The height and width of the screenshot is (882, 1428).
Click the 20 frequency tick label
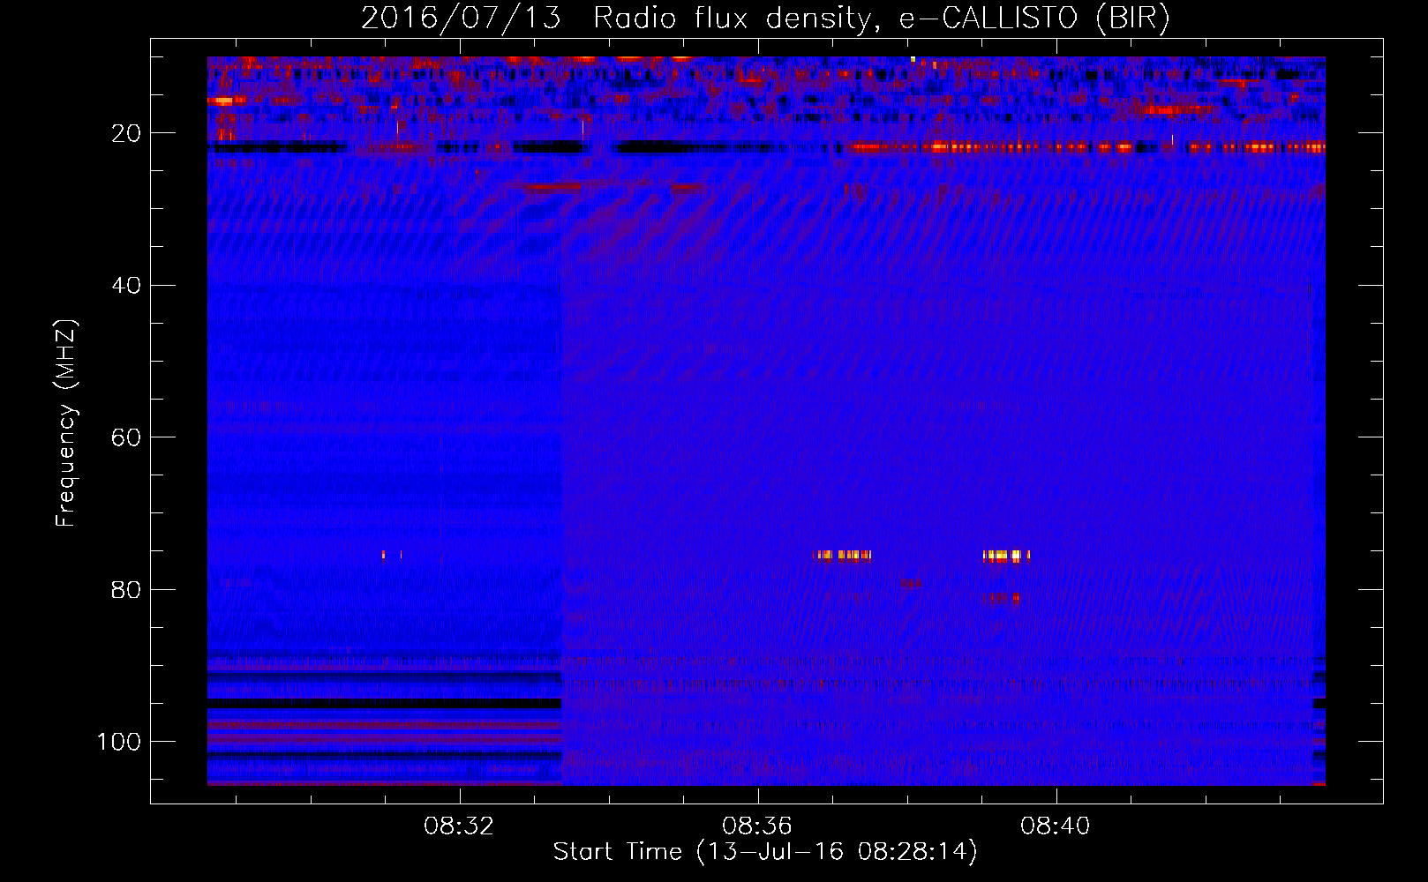tap(127, 133)
